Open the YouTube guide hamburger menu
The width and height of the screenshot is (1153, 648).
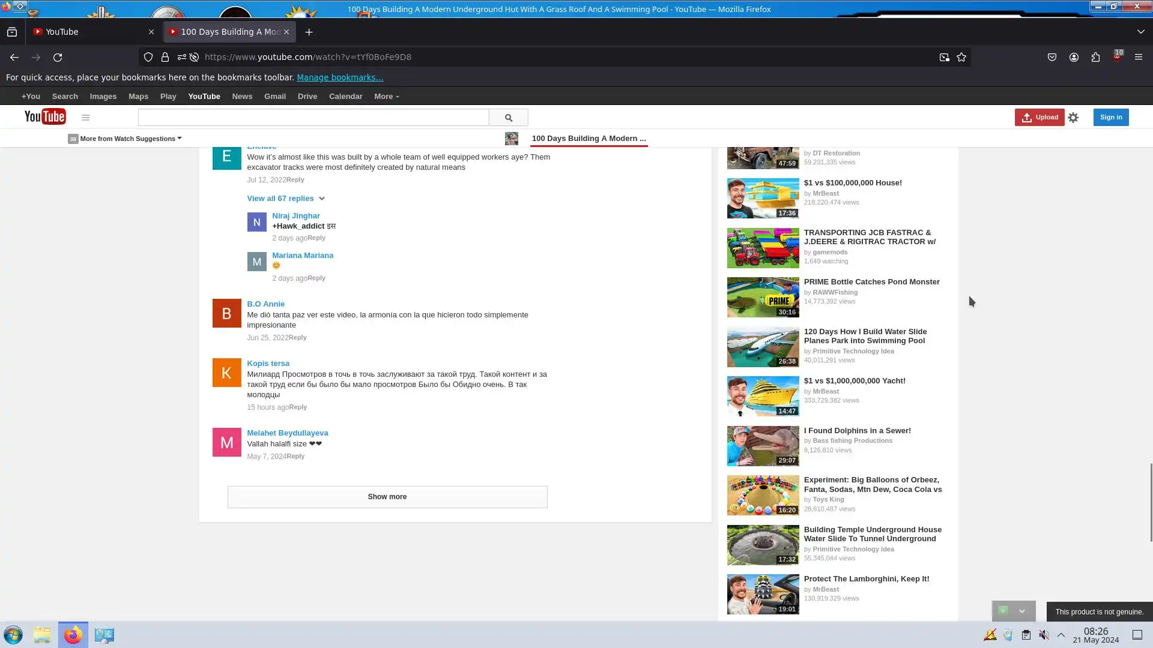click(85, 118)
